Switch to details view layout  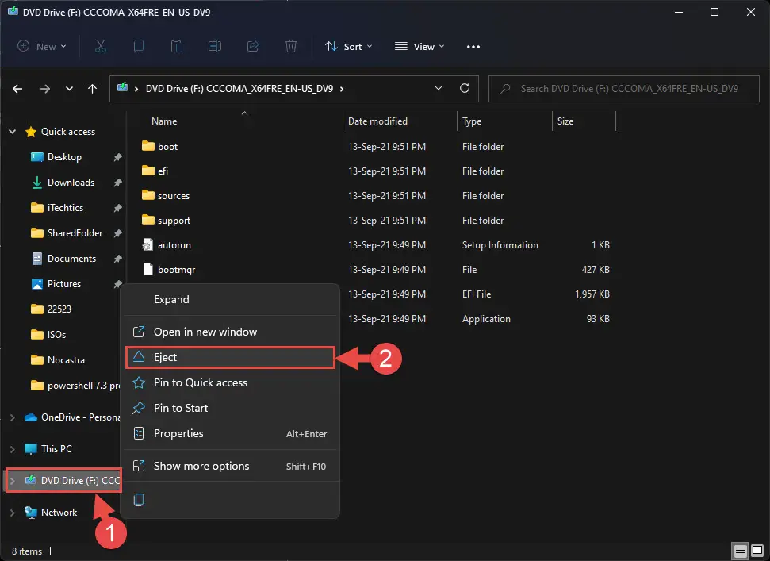pos(741,551)
